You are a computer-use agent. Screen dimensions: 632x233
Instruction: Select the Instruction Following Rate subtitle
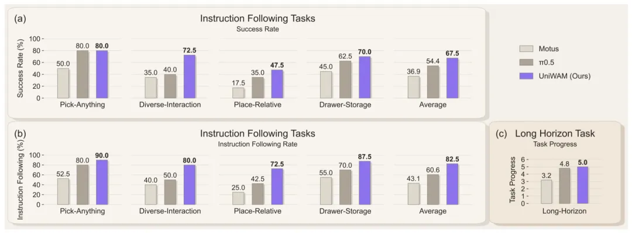coord(258,143)
